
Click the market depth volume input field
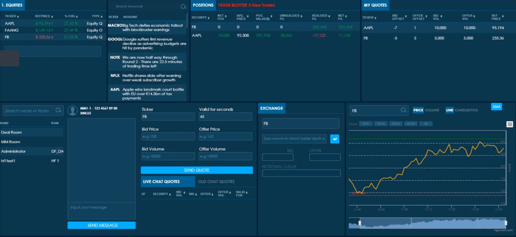pyautogui.click(x=294, y=139)
